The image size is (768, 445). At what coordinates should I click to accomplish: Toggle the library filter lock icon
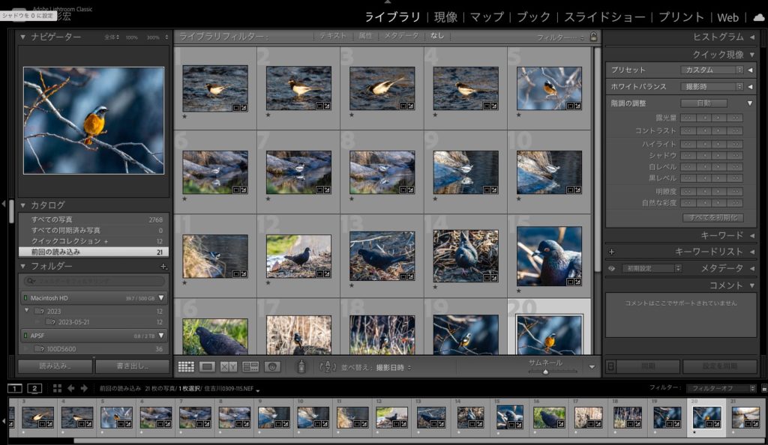pos(594,36)
